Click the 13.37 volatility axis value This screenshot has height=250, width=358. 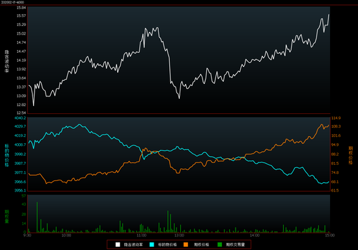[x=21, y=87]
